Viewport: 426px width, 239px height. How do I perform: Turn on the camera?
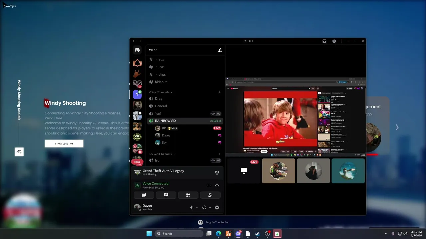pyautogui.click(x=144, y=195)
